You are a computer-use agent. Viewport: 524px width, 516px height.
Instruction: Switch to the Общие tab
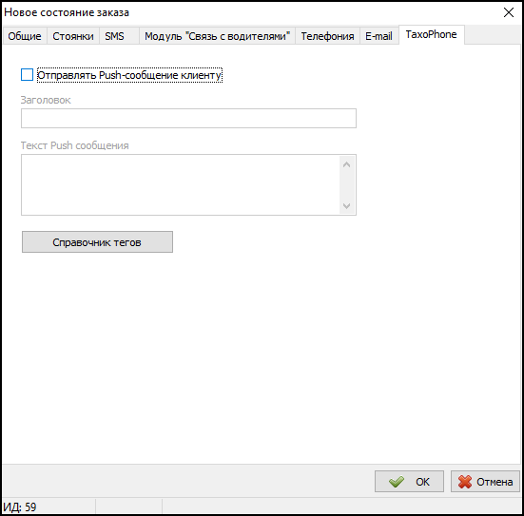25,36
